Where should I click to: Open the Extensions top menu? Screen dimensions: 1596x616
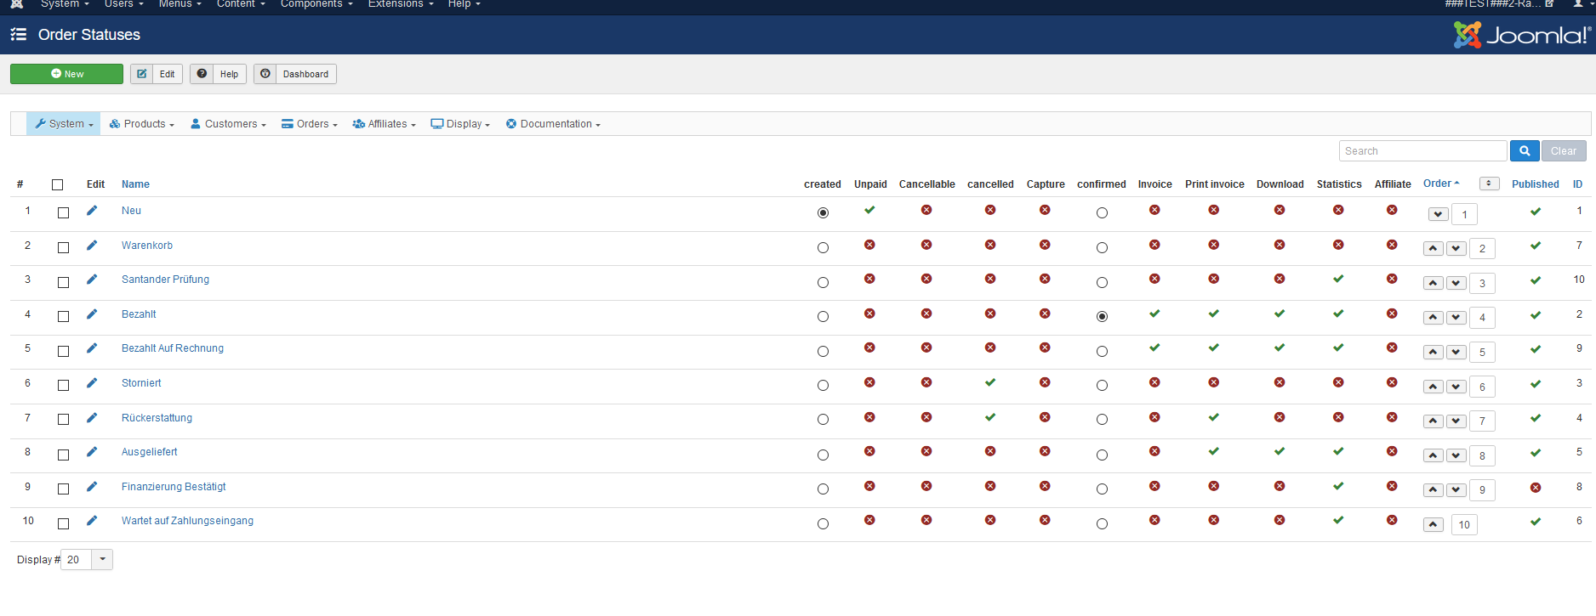400,4
